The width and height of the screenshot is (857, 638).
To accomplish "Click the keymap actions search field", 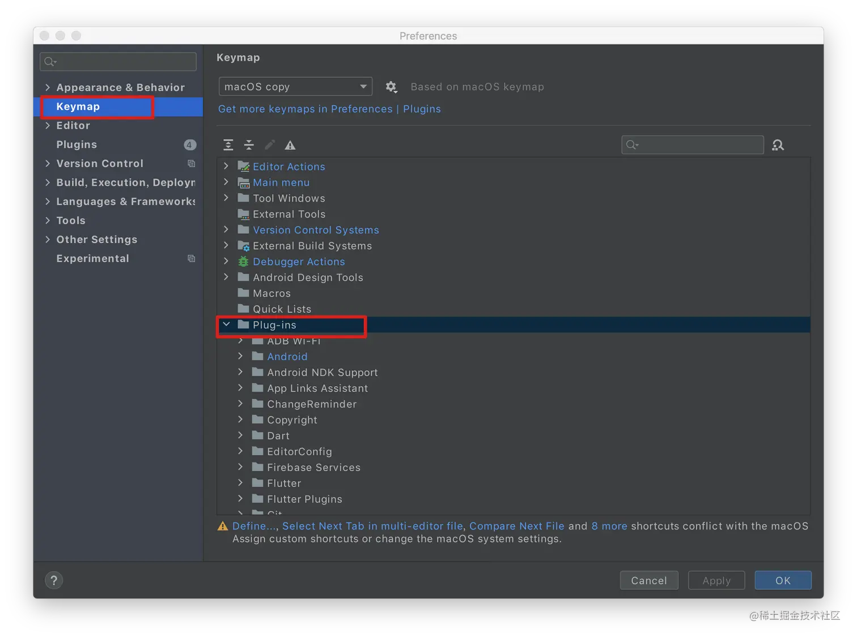I will (693, 145).
